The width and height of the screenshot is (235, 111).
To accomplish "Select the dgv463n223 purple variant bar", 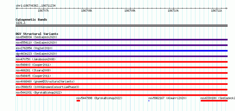I will tap(121, 56).
